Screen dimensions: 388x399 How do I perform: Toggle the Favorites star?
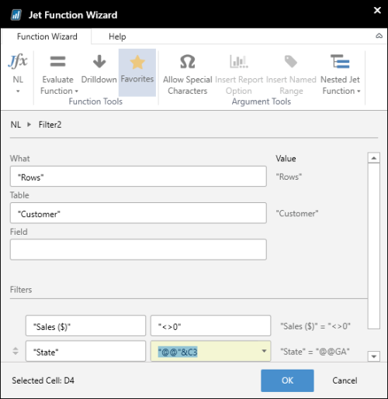[137, 62]
